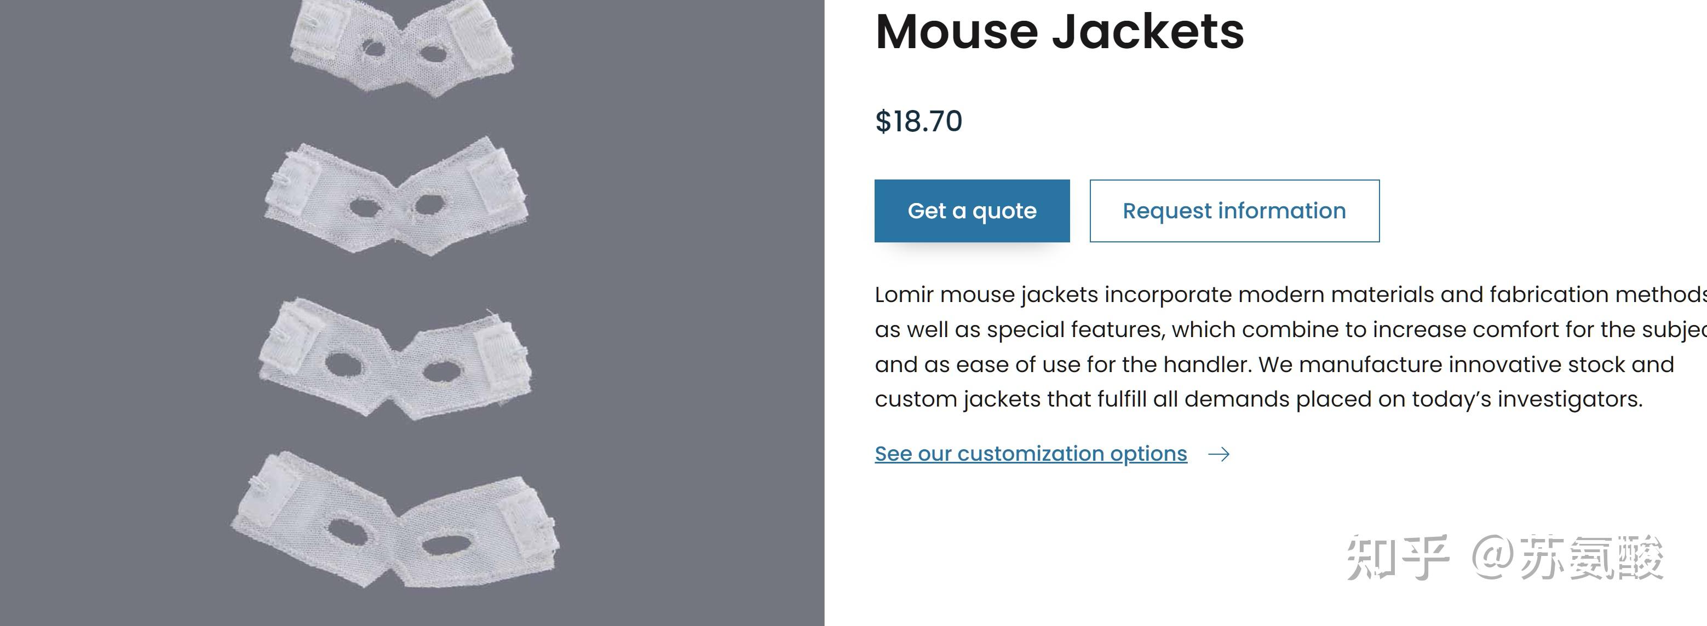Click the description line starting "custom jackets"
The image size is (1707, 626).
coord(1258,399)
